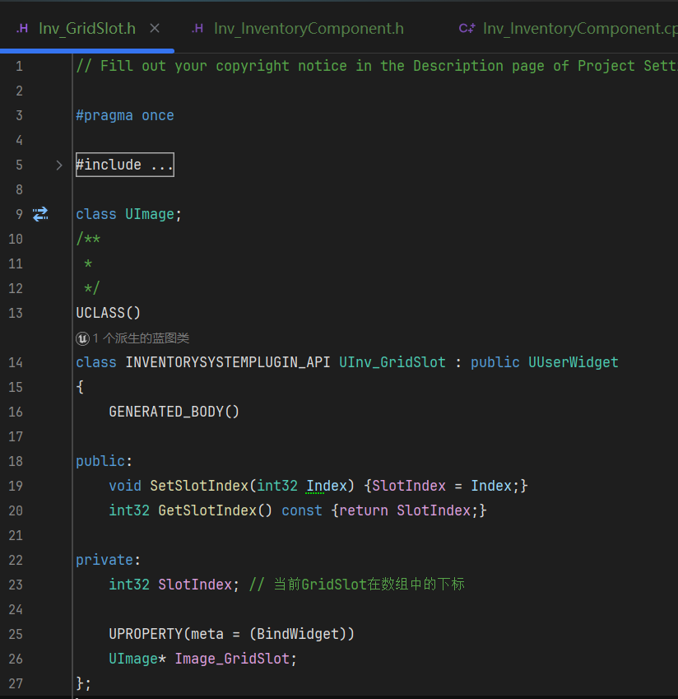The image size is (678, 699).
Task: Click 'UPROPERTY(meta = (BindWidget))' line
Action: [232, 634]
